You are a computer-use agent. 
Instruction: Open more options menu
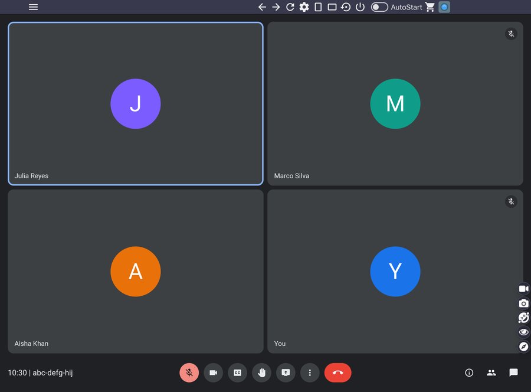tap(310, 373)
